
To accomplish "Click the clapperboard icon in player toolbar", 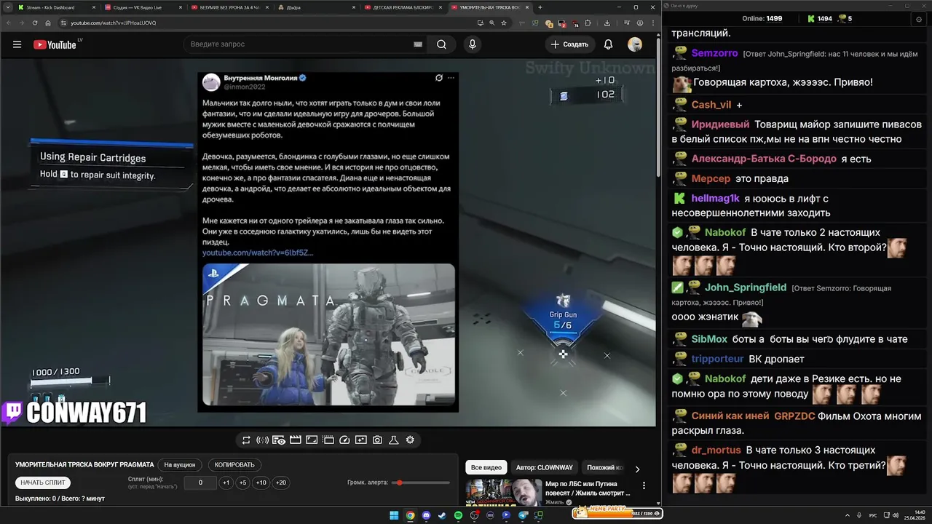I will (x=295, y=440).
